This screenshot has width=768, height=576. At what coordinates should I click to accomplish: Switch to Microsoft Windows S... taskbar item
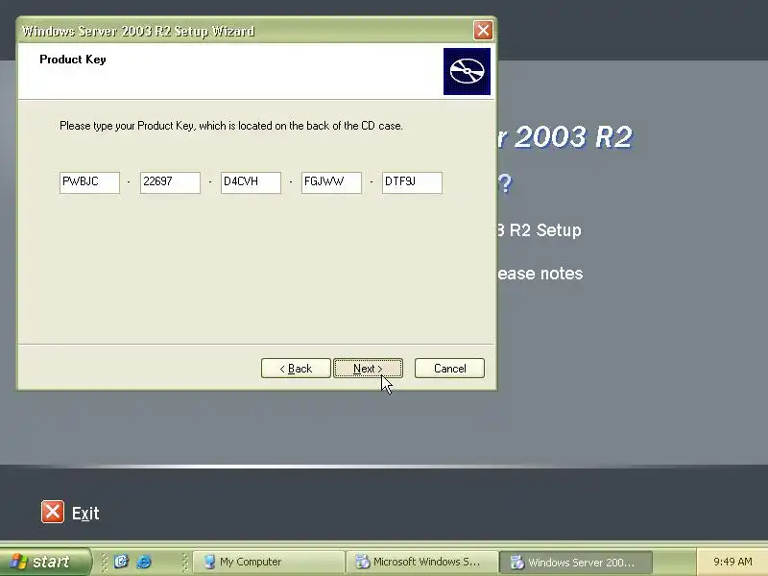[x=421, y=562]
